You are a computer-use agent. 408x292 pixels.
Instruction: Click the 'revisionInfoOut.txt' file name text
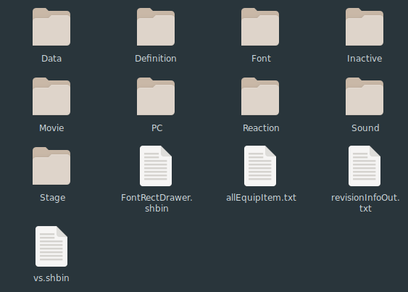[365, 203]
